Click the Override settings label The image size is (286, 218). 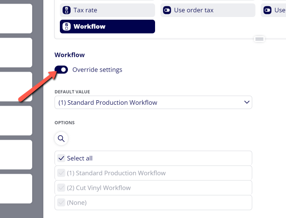coord(97,70)
